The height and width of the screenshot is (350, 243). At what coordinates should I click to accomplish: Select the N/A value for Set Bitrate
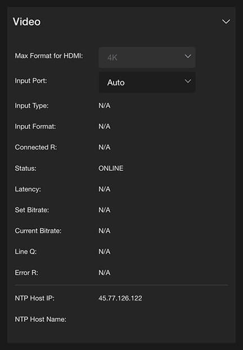[105, 210]
